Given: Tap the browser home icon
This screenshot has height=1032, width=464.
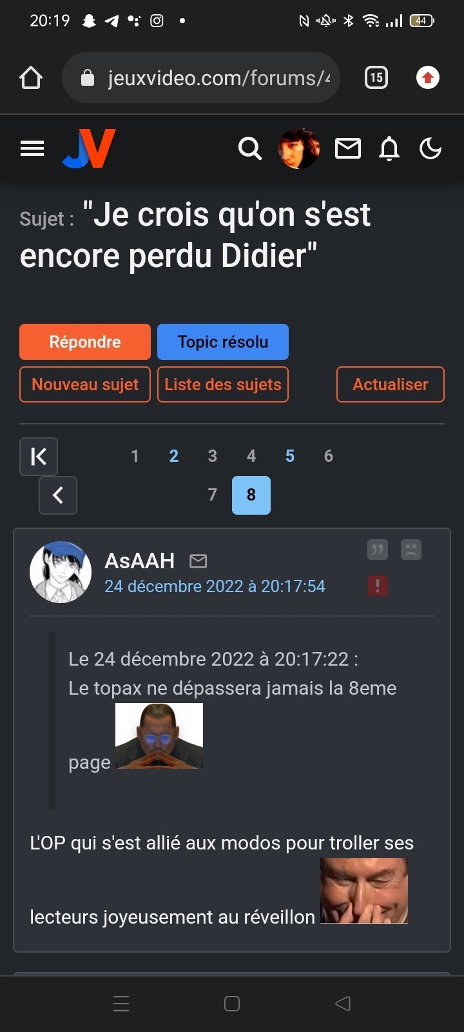Looking at the screenshot, I should pyautogui.click(x=31, y=78).
